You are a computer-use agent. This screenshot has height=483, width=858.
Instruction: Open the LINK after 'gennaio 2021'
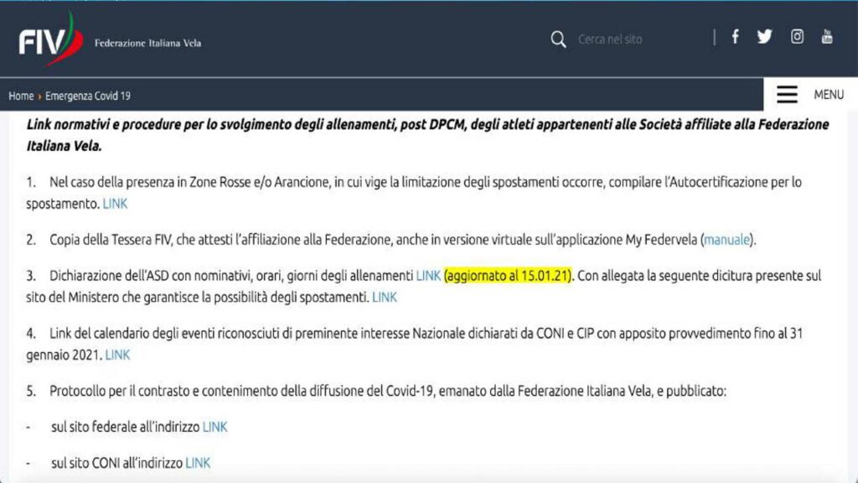(x=117, y=355)
